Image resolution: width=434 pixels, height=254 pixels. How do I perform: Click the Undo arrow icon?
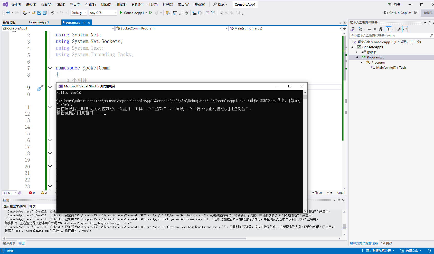click(53, 13)
